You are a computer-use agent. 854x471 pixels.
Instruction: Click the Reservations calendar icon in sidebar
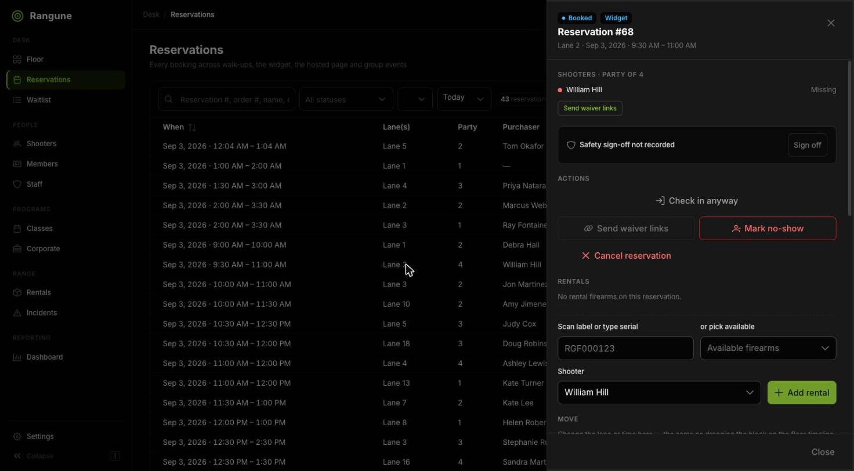click(17, 79)
